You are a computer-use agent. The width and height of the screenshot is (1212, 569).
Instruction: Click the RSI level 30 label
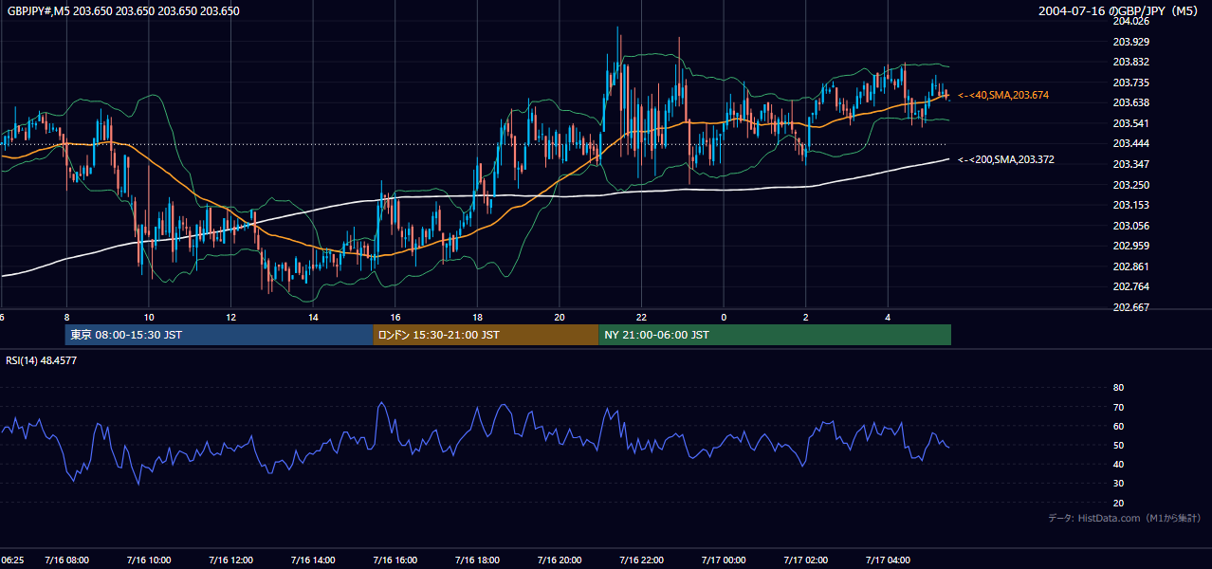(1118, 484)
